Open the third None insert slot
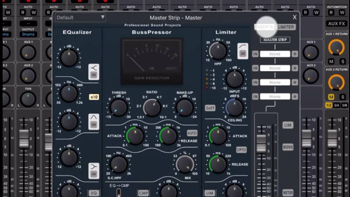Viewport: 350px width, 197px height. coord(275,82)
